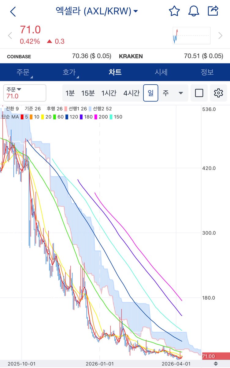Click the 0.42% change percentage

30,41
